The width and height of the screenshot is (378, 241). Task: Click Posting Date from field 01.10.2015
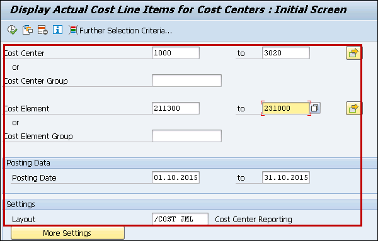click(176, 177)
